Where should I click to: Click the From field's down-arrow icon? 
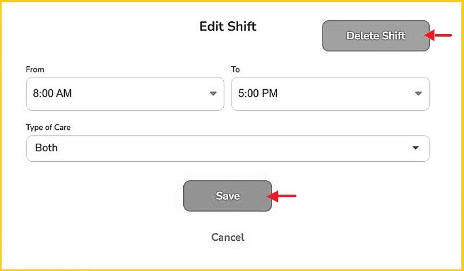pos(213,94)
